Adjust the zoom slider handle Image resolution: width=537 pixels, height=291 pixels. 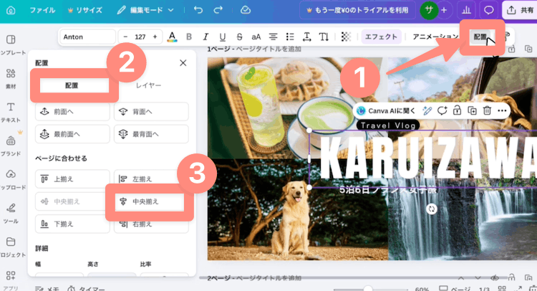point(368,288)
